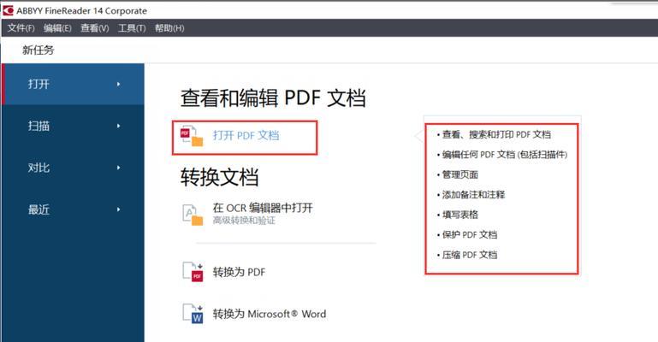Click the ABBYY FineReader 14 Corporate title
Screen dimensions: 658x342
pos(82,11)
